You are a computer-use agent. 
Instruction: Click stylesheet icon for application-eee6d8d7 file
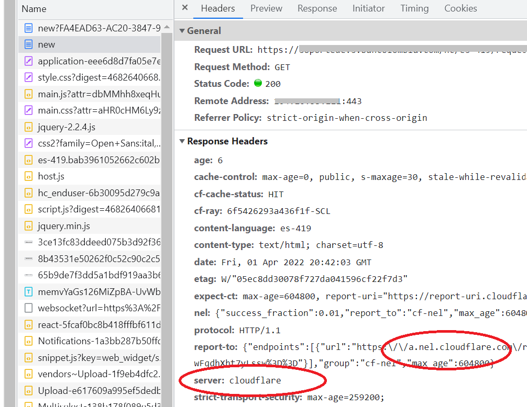tap(28, 61)
